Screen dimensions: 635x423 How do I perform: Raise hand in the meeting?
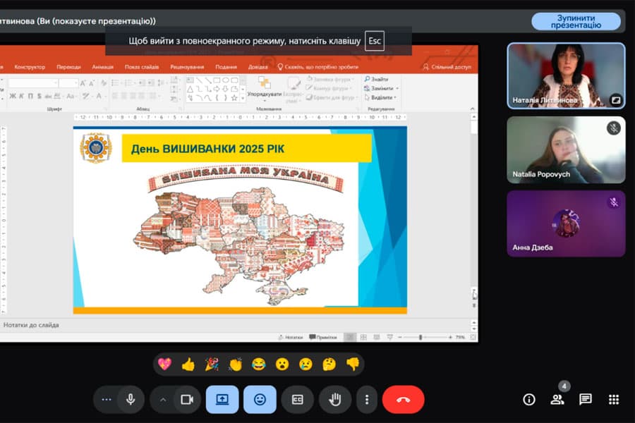click(x=335, y=399)
